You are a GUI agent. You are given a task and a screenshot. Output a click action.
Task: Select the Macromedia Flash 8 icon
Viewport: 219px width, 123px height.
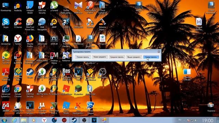coord(90,8)
